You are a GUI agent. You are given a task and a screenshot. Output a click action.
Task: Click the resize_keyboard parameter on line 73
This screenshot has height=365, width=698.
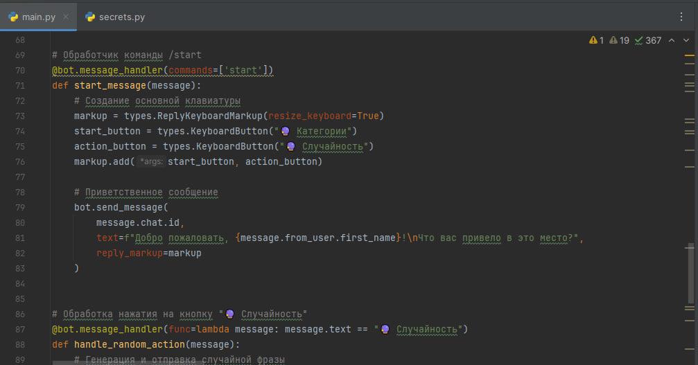coord(309,116)
